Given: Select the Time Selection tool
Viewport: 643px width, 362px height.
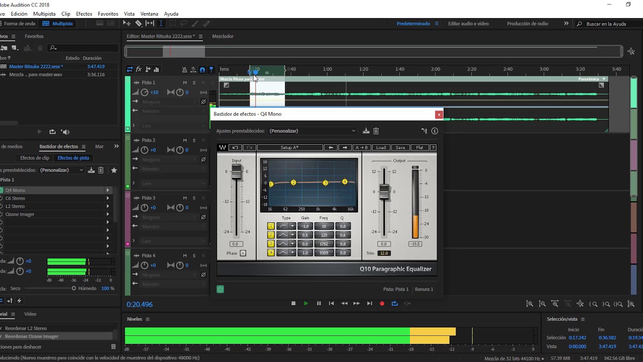Looking at the screenshot, I should tap(161, 23).
